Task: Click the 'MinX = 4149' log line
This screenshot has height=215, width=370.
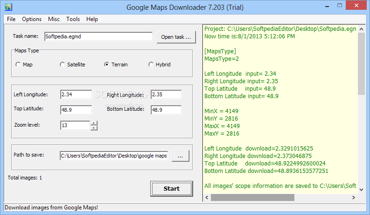Action: 221,111
